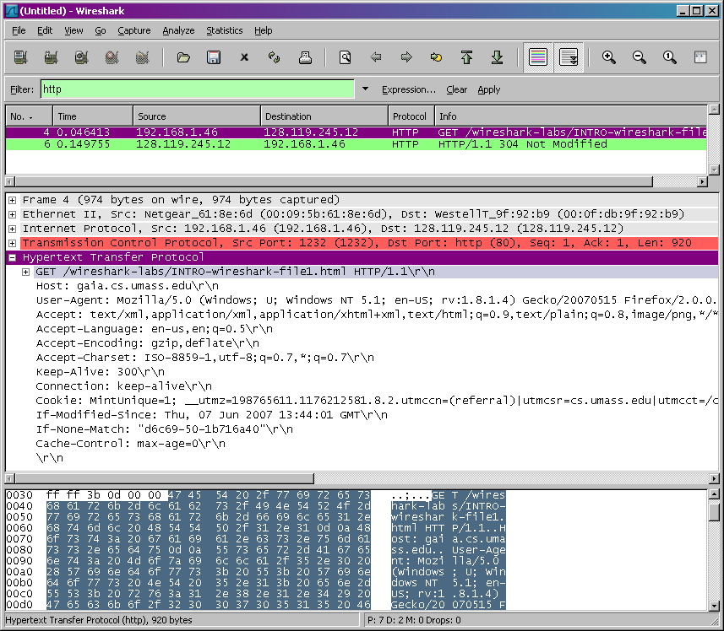This screenshot has width=724, height=631.
Task: Open the View menu
Action: click(x=73, y=30)
